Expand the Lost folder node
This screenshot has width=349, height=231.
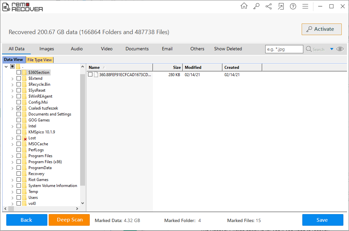[13, 138]
